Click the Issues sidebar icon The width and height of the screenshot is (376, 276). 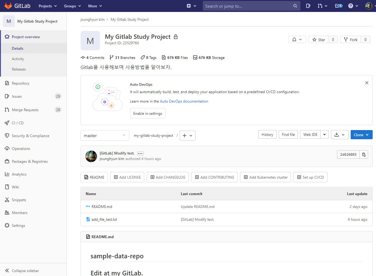tap(7, 96)
